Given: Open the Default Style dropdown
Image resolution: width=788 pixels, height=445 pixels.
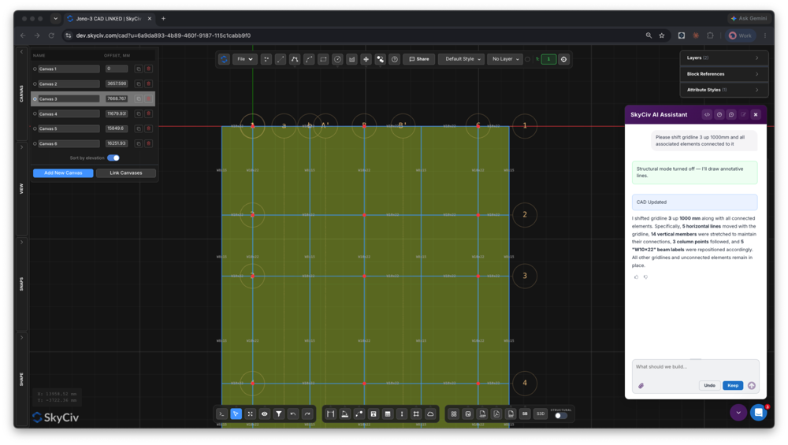Looking at the screenshot, I should click(461, 59).
